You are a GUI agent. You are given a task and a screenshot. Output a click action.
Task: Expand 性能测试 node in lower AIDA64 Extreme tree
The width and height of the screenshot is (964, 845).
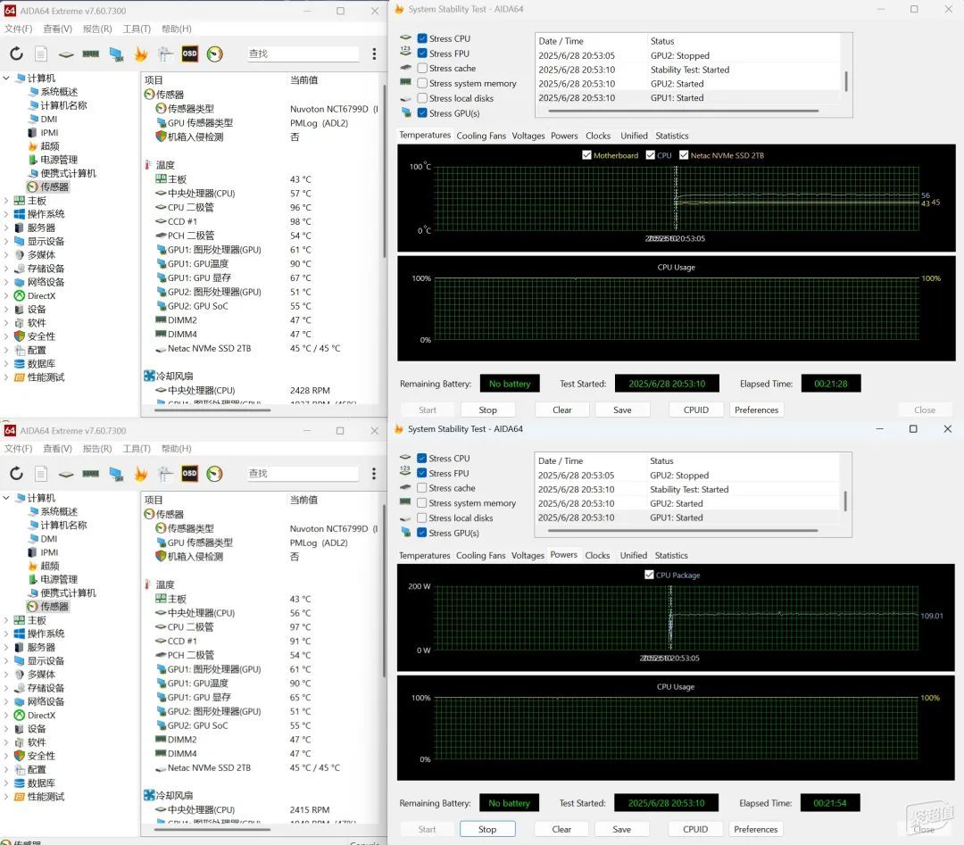click(6, 797)
